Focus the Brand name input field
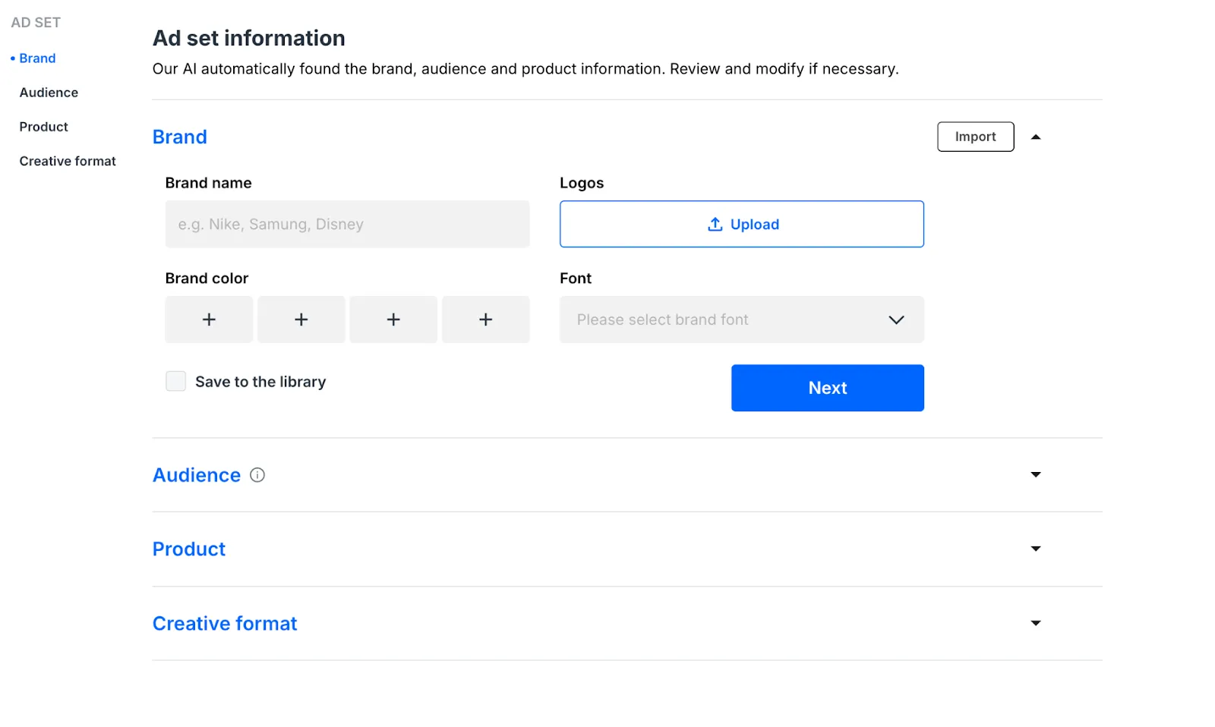This screenshot has width=1215, height=727. tap(348, 224)
